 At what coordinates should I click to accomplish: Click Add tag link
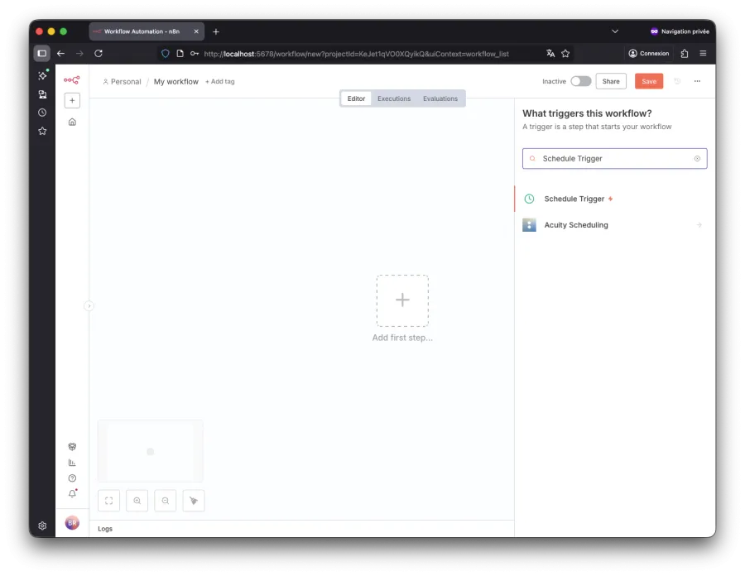tap(220, 82)
